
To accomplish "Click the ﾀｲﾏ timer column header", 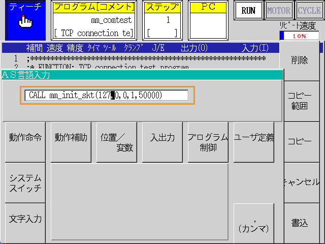I will [x=93, y=48].
